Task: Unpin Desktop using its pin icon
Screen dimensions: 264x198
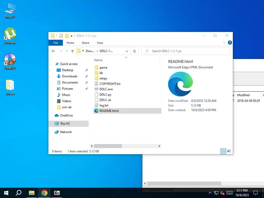Action: click(x=86, y=70)
